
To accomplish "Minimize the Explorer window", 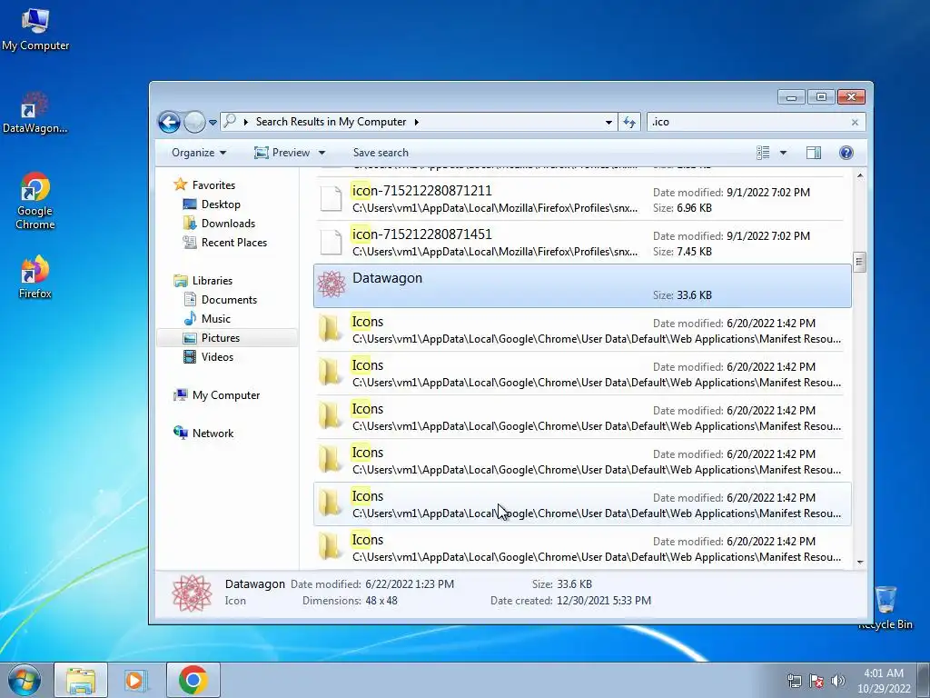I will point(791,96).
